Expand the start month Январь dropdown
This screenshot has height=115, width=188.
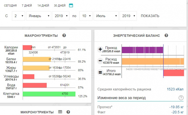click(x=39, y=16)
